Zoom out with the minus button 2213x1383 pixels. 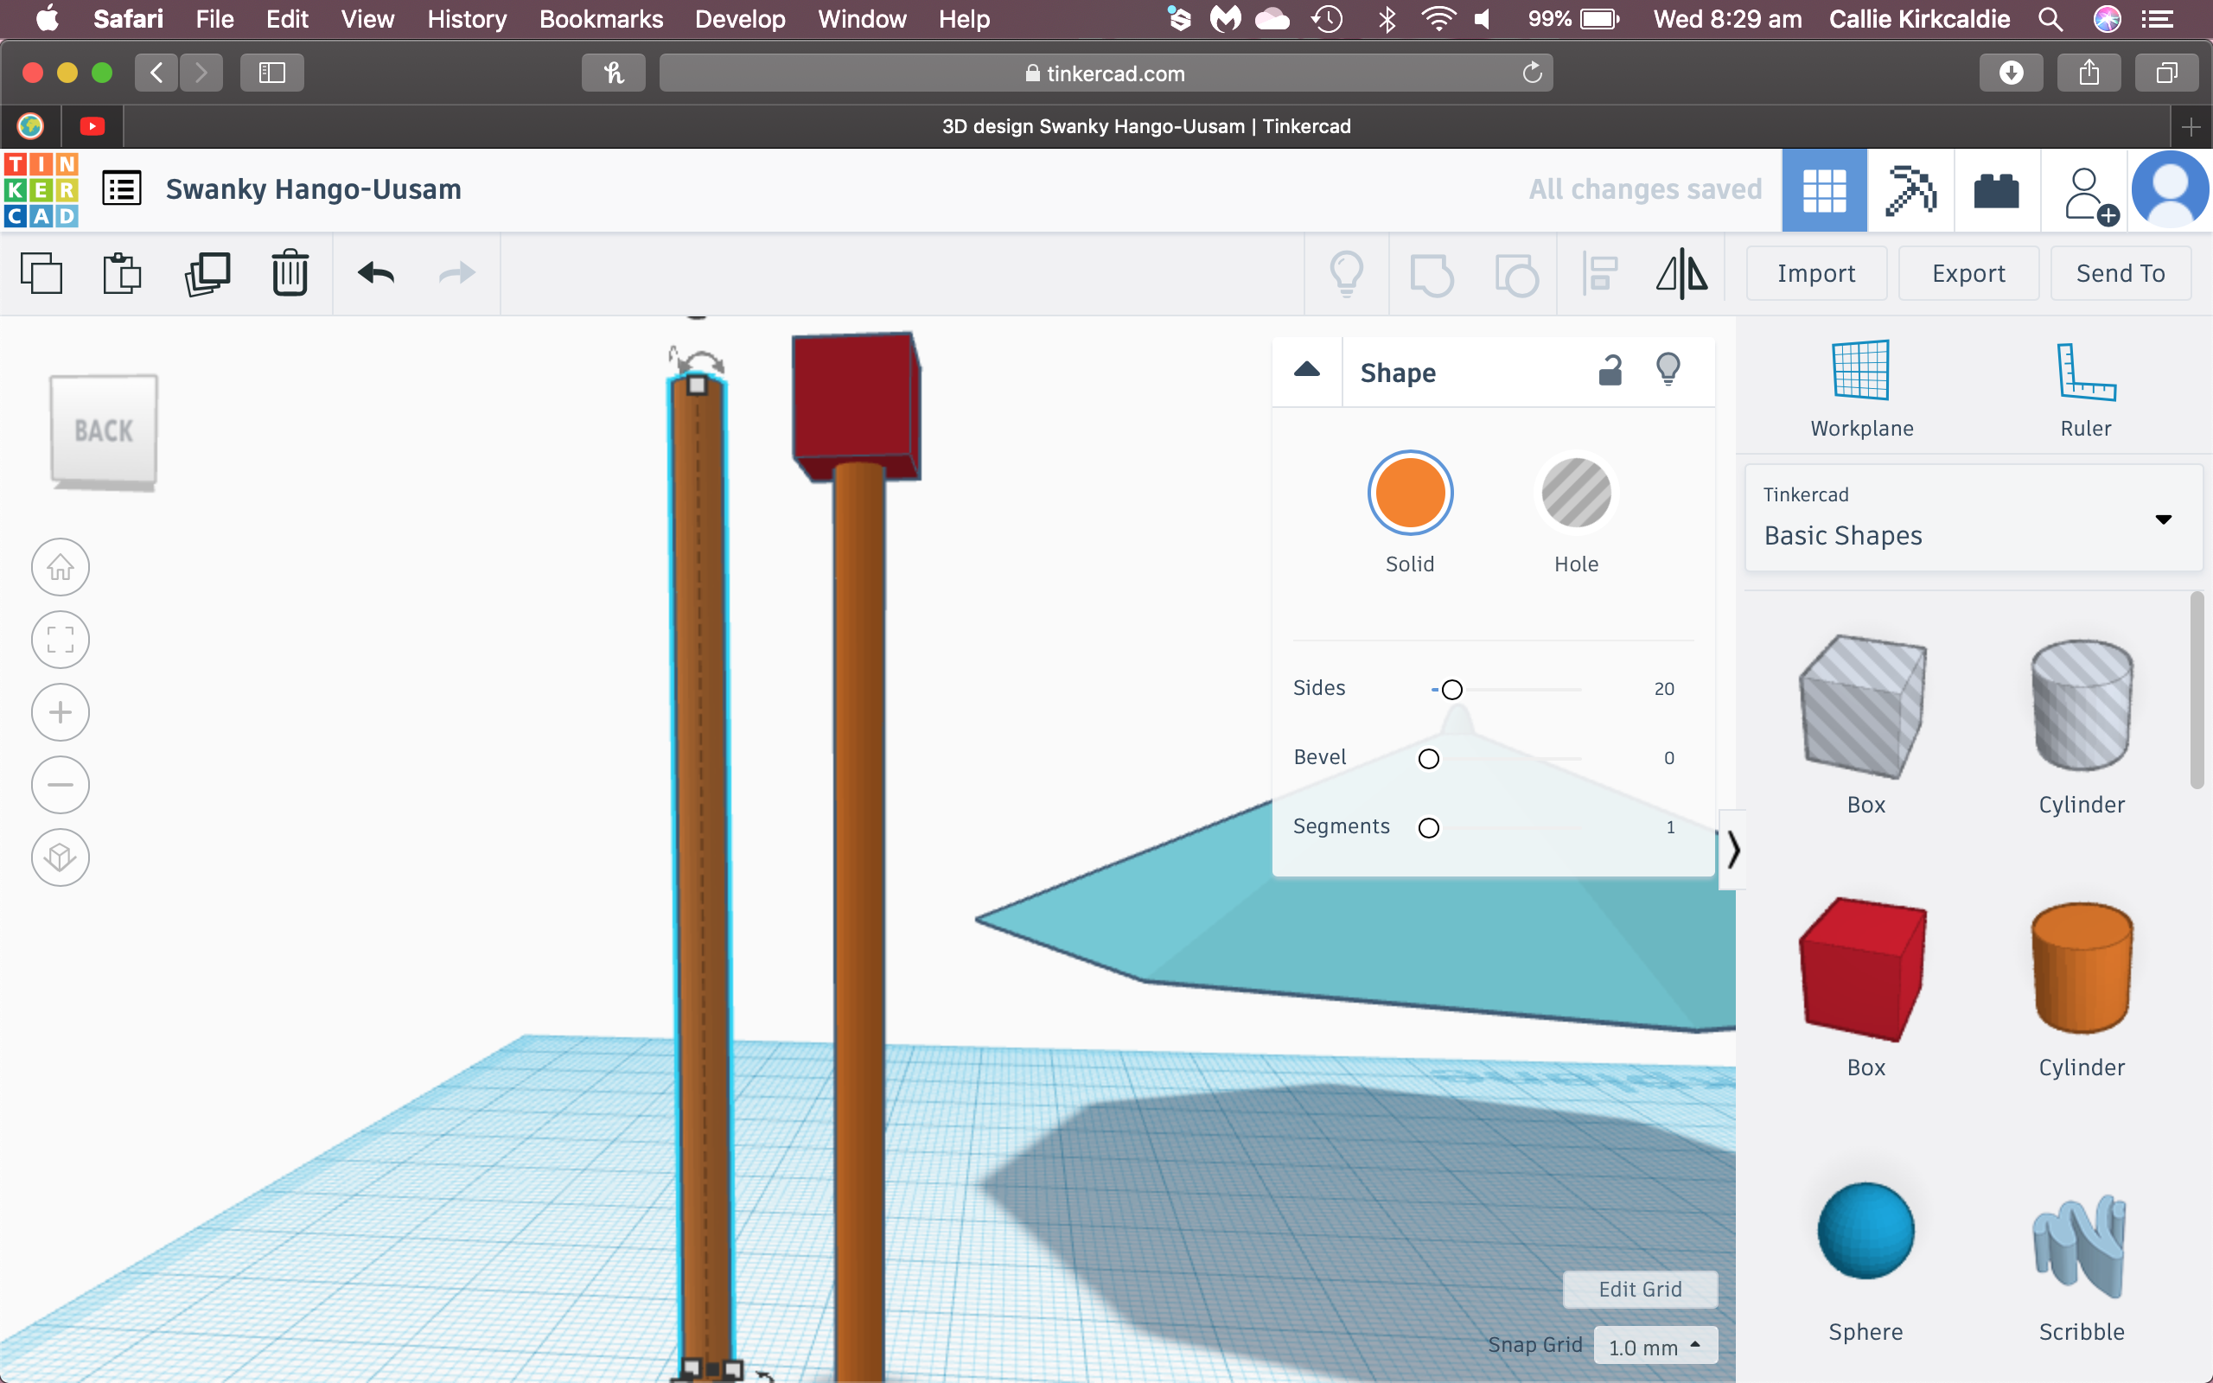(x=61, y=785)
